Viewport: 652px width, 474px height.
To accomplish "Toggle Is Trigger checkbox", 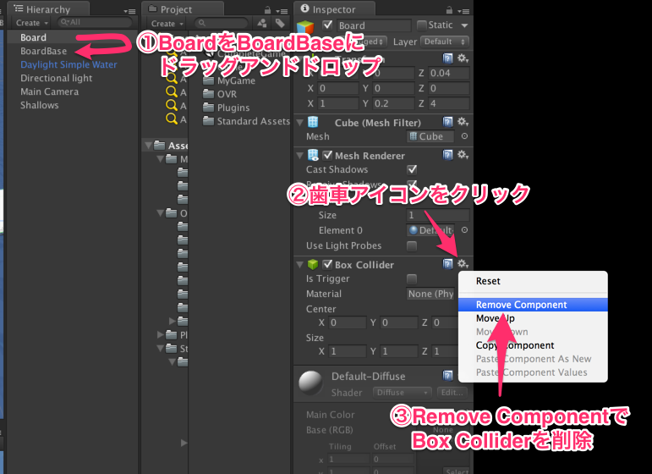I will click(x=412, y=278).
